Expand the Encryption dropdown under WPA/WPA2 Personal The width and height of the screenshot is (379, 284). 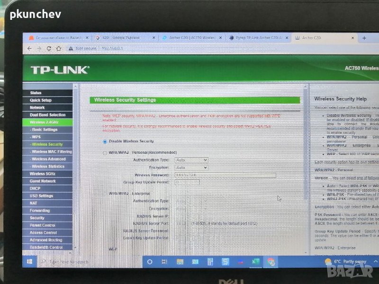[191, 168]
